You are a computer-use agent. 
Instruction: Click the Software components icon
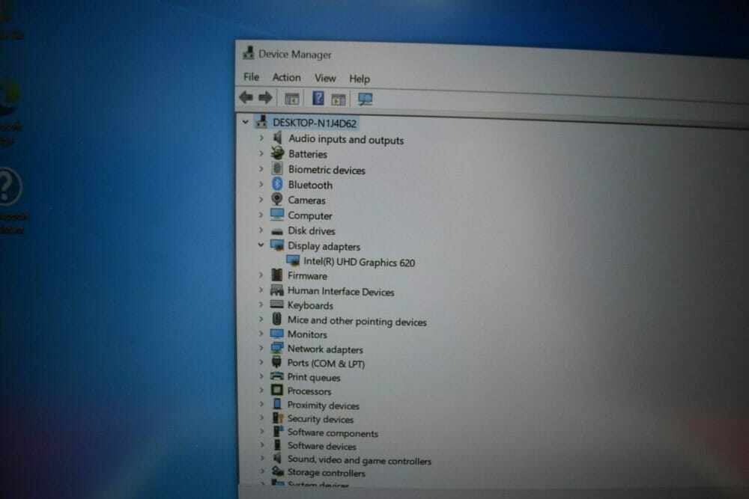coord(278,431)
